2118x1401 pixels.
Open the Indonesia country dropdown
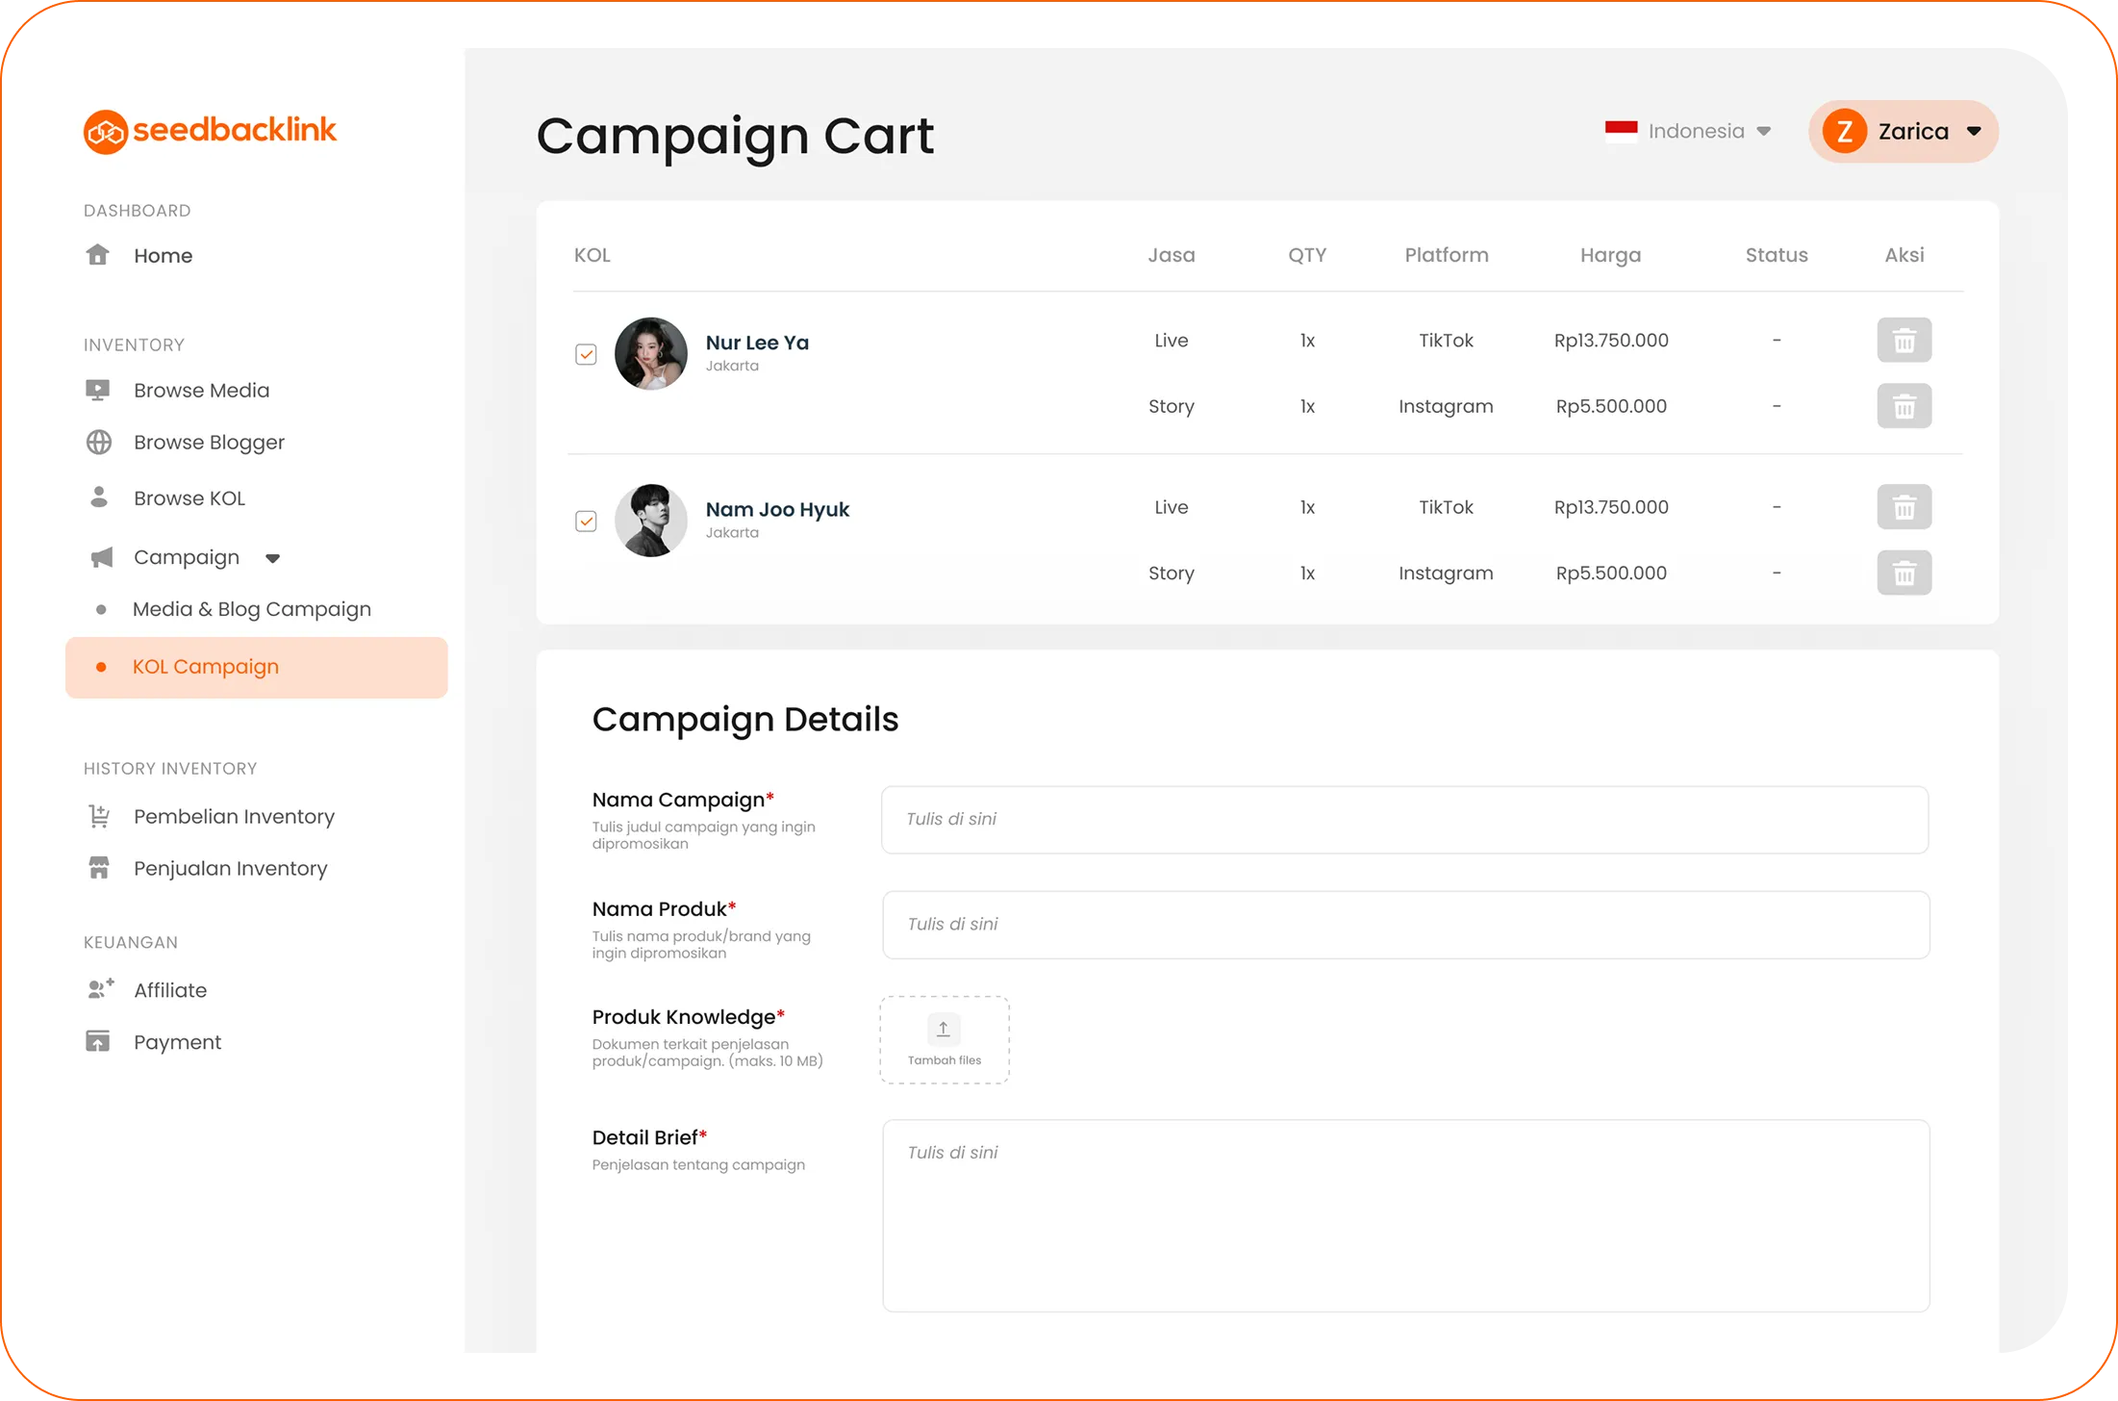1690,132
